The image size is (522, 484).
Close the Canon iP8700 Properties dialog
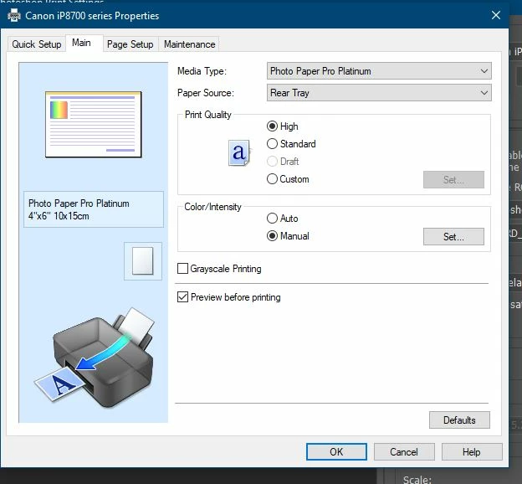coord(496,15)
